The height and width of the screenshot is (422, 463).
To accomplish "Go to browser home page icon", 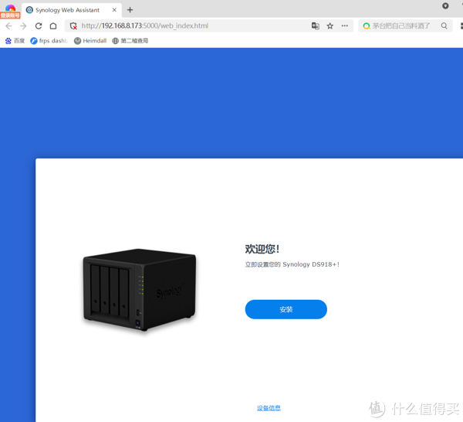I will (53, 26).
